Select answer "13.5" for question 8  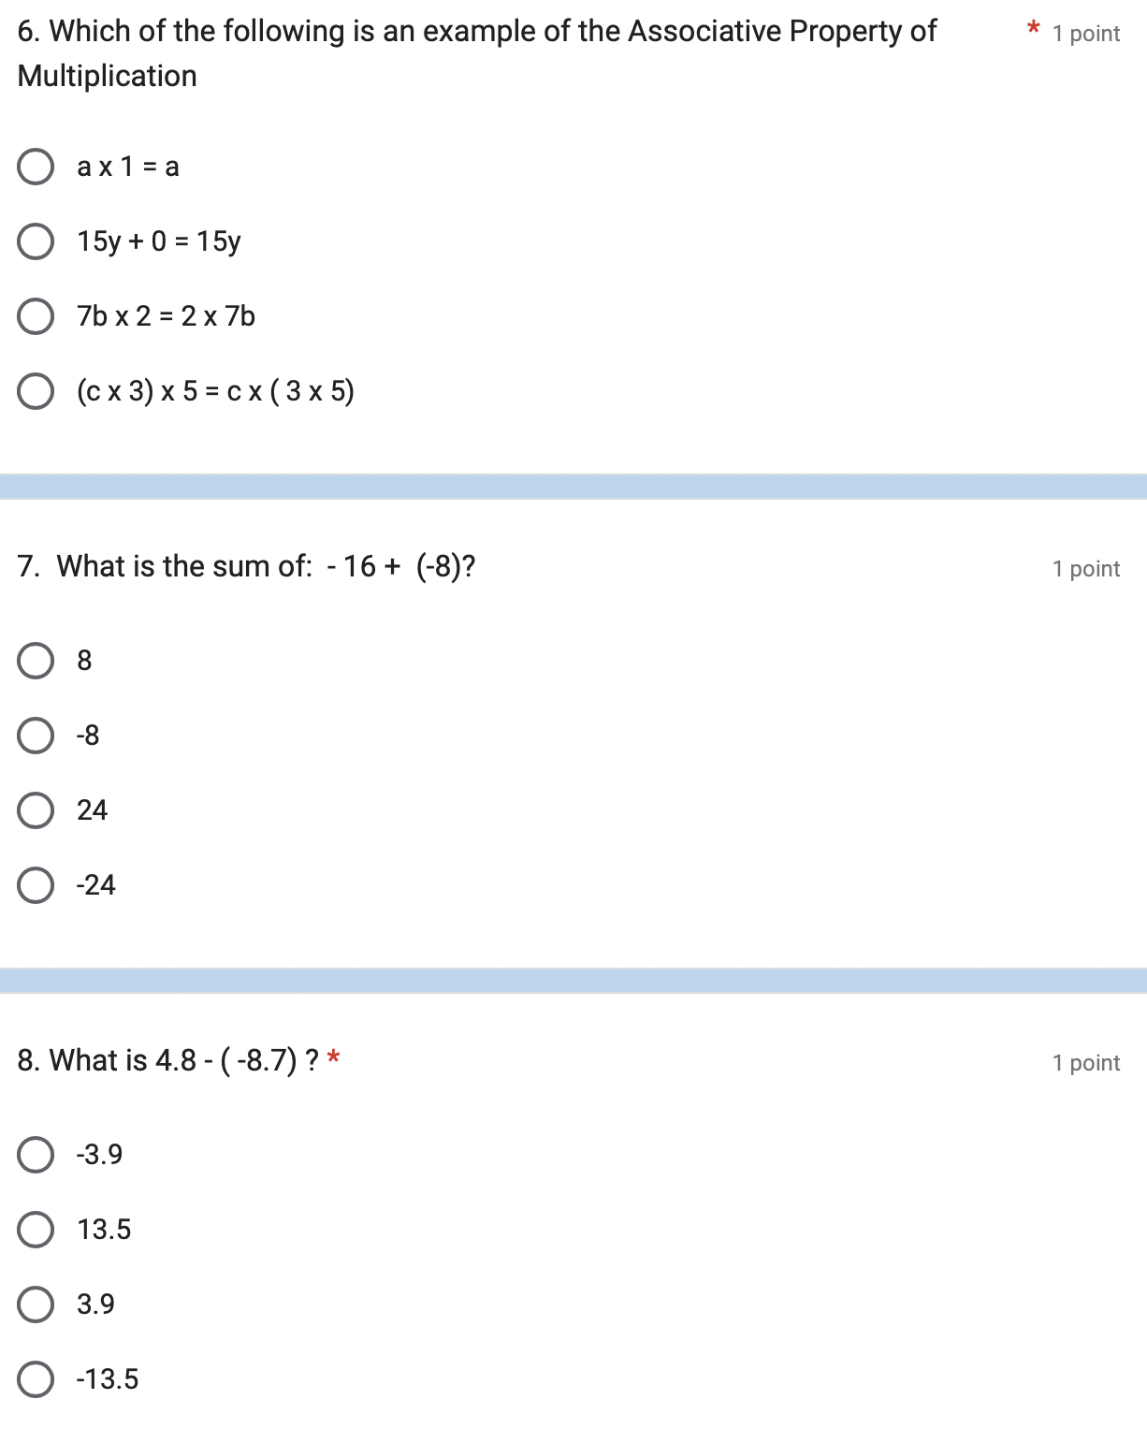click(x=36, y=1229)
